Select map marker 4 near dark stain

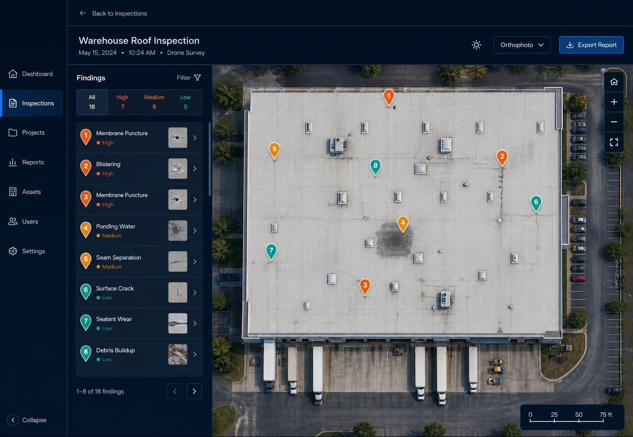(403, 224)
